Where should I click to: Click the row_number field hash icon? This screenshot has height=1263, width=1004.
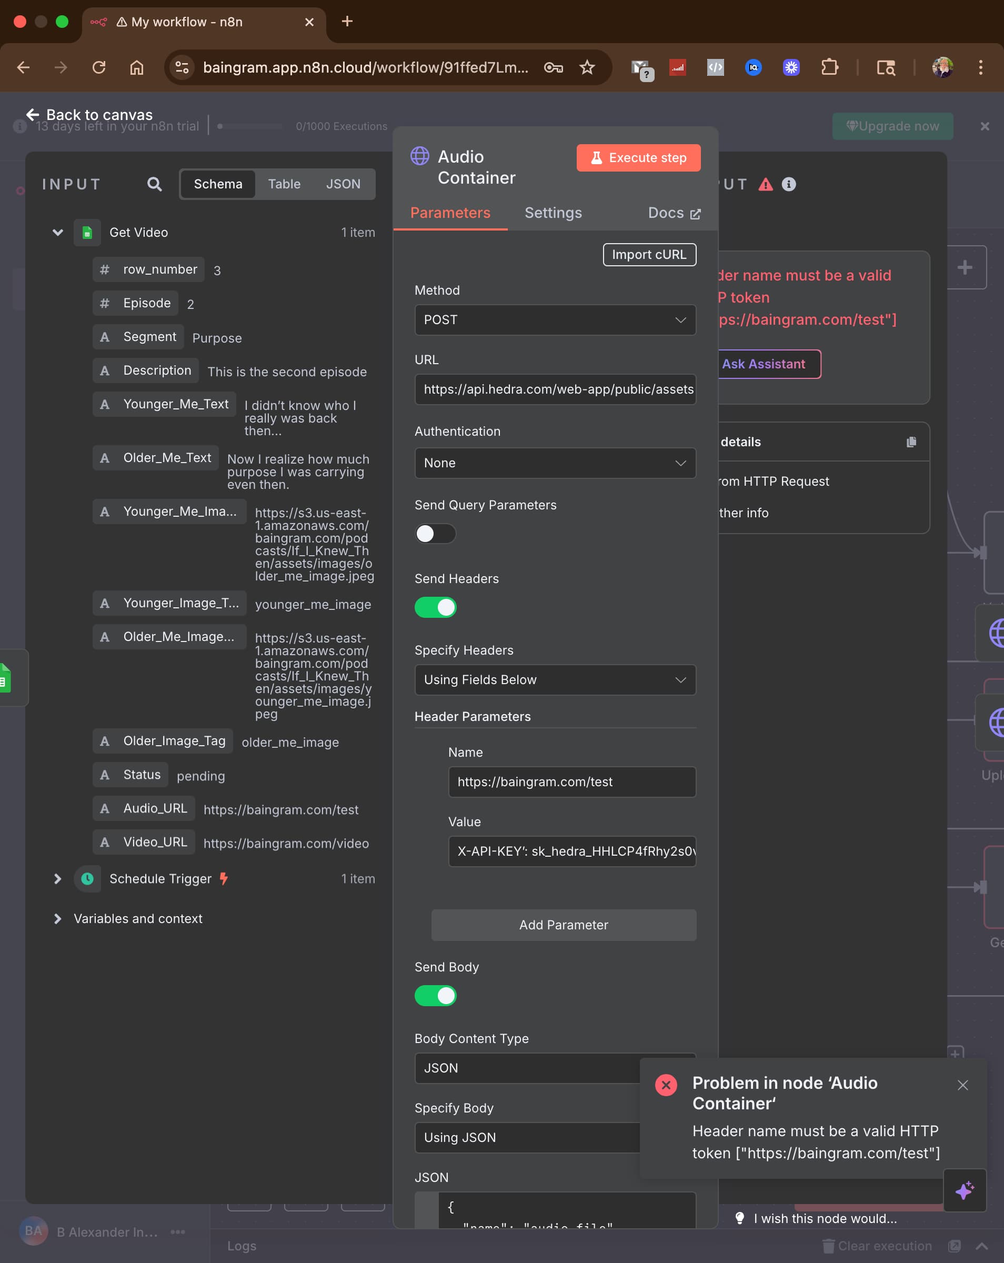click(104, 269)
